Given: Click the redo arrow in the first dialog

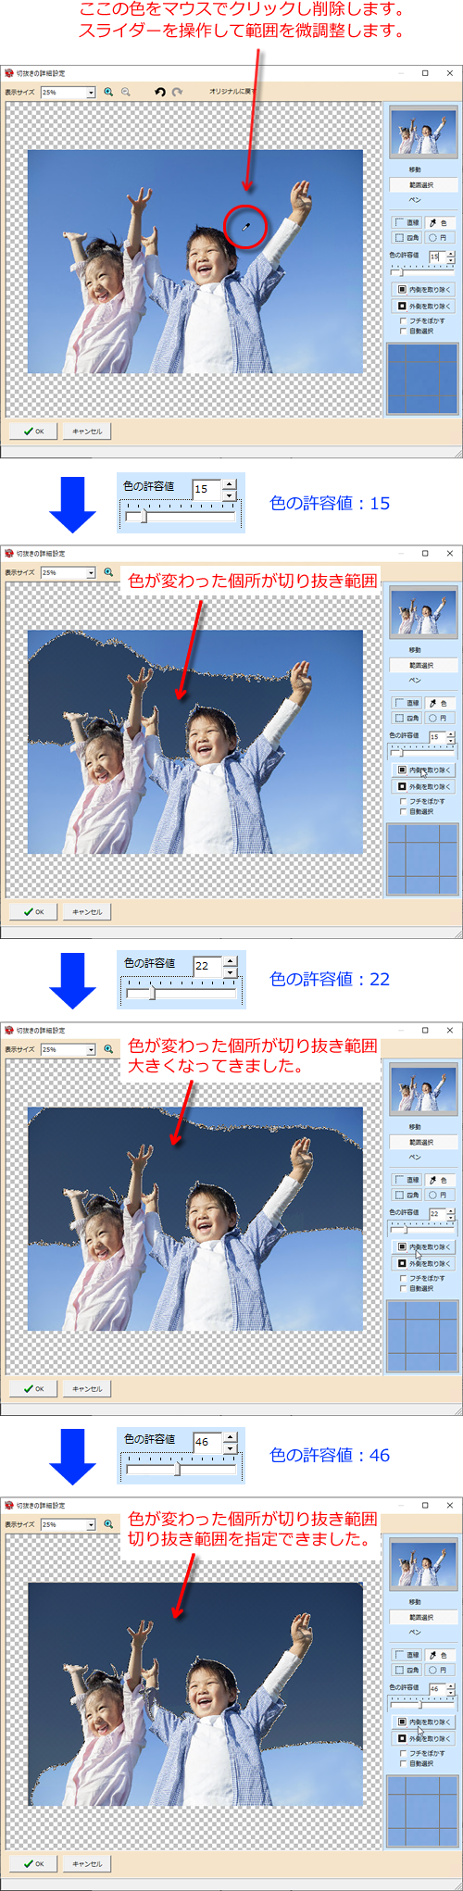Looking at the screenshot, I should 177,92.
